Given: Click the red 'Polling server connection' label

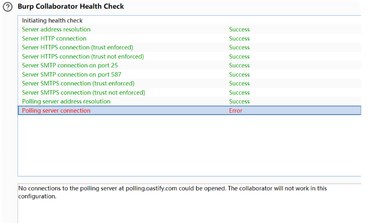Looking at the screenshot, I should click(x=56, y=110).
